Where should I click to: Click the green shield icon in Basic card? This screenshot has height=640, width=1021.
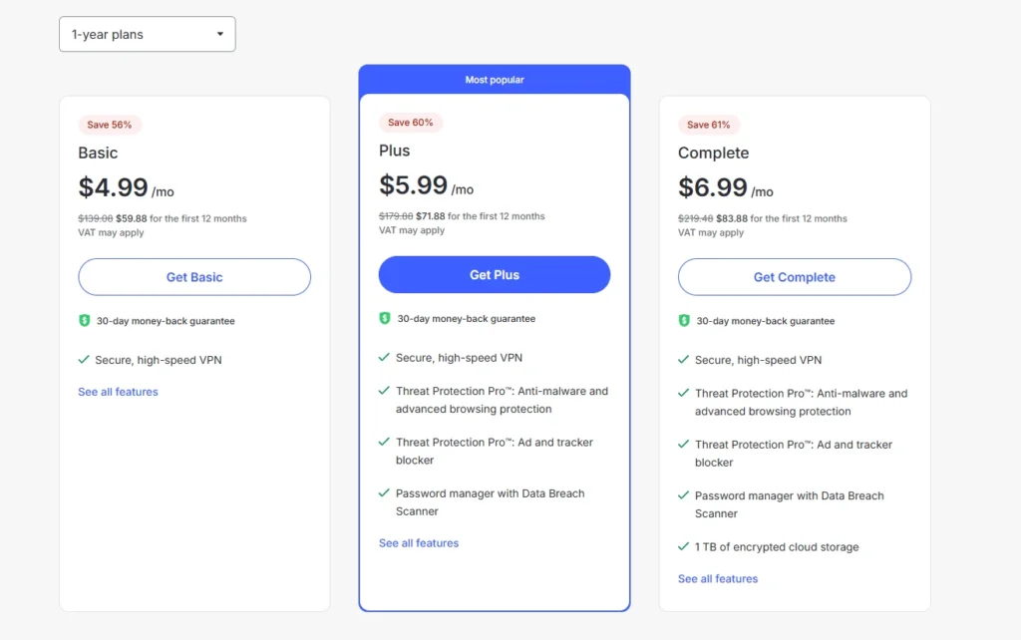point(84,320)
